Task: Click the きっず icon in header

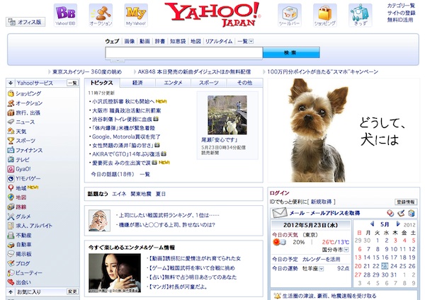Action: [x=360, y=14]
